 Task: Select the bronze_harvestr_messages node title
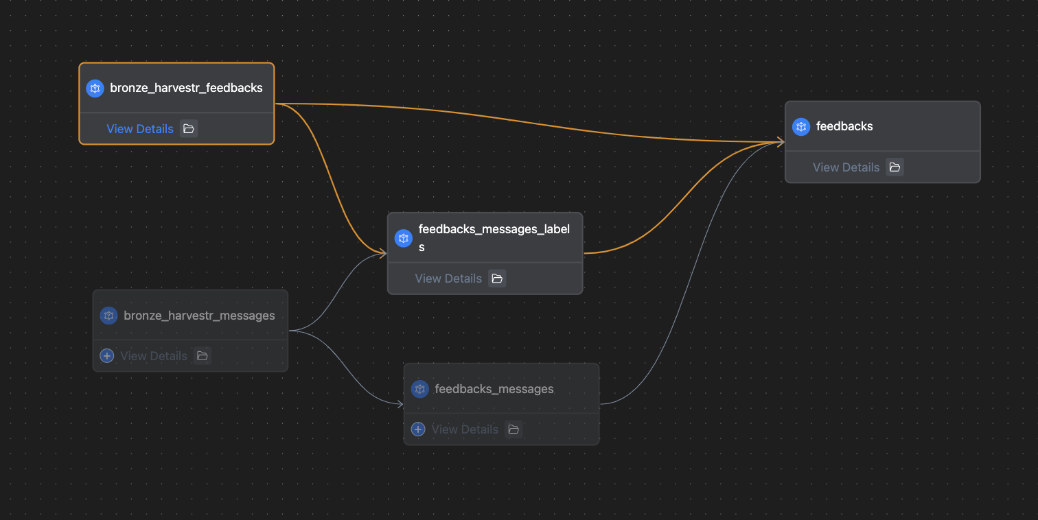pyautogui.click(x=199, y=316)
